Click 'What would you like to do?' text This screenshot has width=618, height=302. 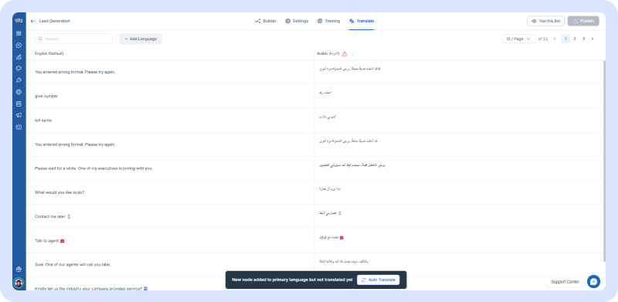click(x=59, y=192)
